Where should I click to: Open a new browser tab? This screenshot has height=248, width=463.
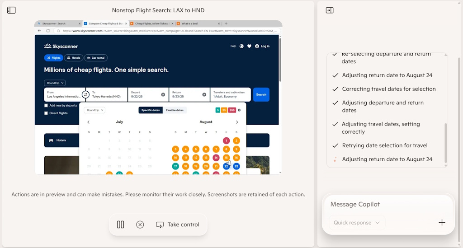226,23
